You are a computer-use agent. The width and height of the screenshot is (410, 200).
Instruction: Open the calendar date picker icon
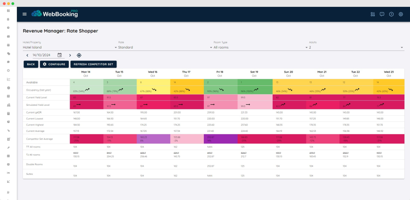coord(60,55)
